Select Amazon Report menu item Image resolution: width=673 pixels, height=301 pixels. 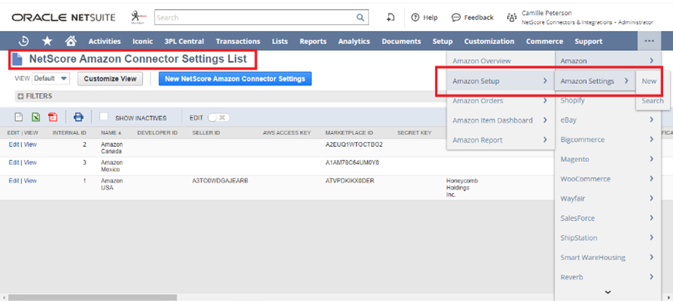click(501, 140)
